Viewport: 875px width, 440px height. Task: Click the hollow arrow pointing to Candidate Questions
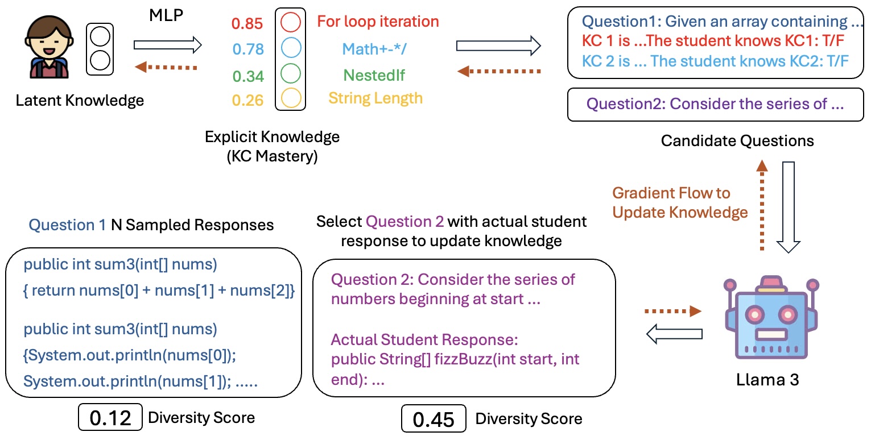pyautogui.click(x=498, y=45)
